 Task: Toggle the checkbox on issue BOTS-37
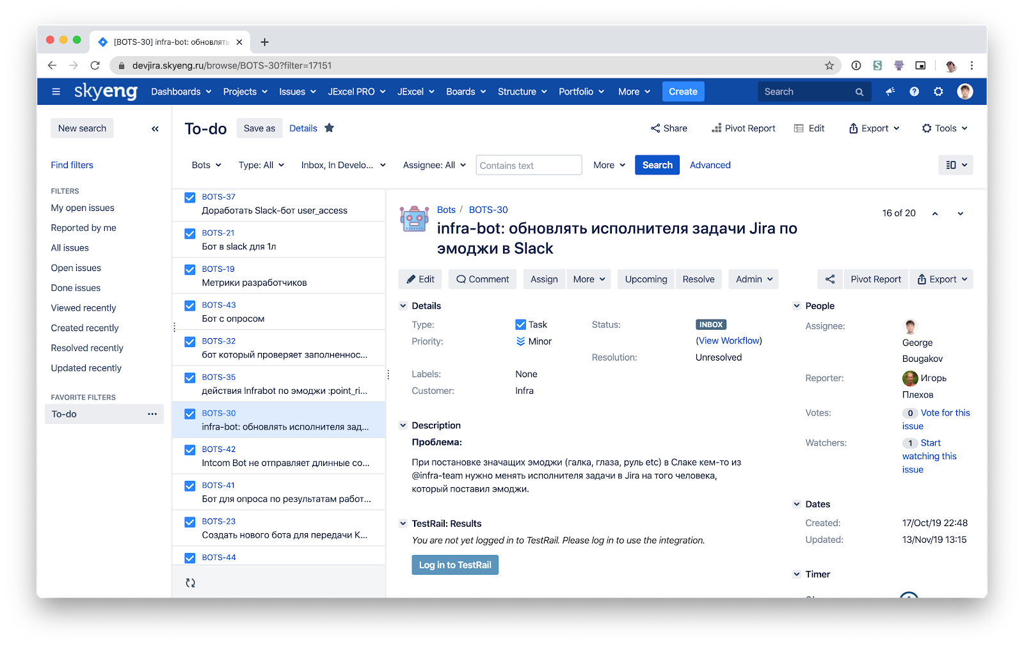[x=189, y=197]
